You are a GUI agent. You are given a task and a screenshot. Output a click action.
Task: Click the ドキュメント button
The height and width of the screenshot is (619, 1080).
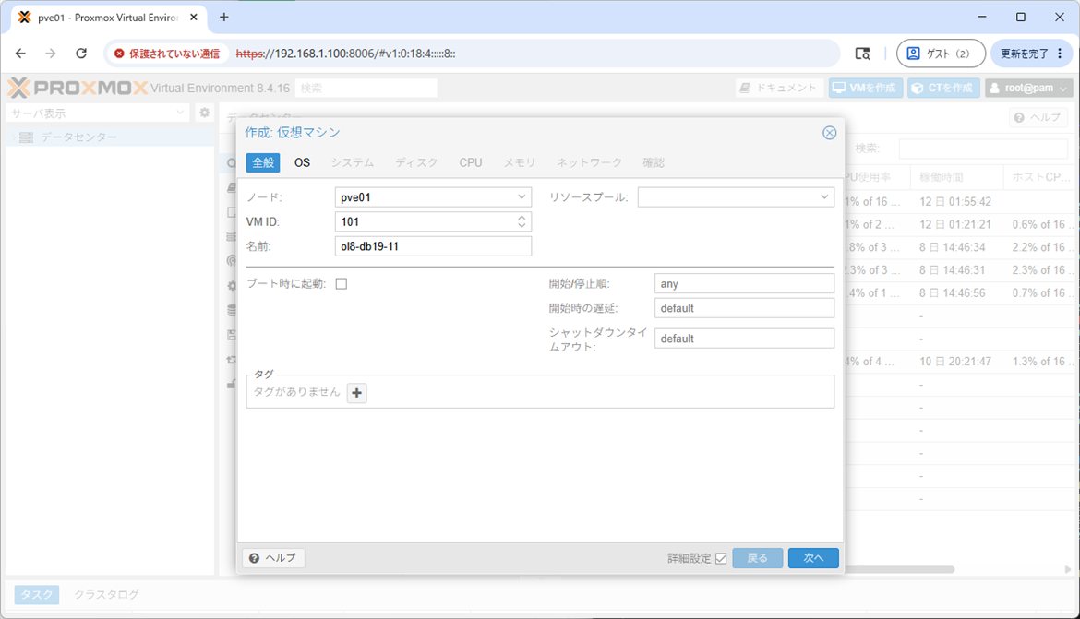click(778, 88)
